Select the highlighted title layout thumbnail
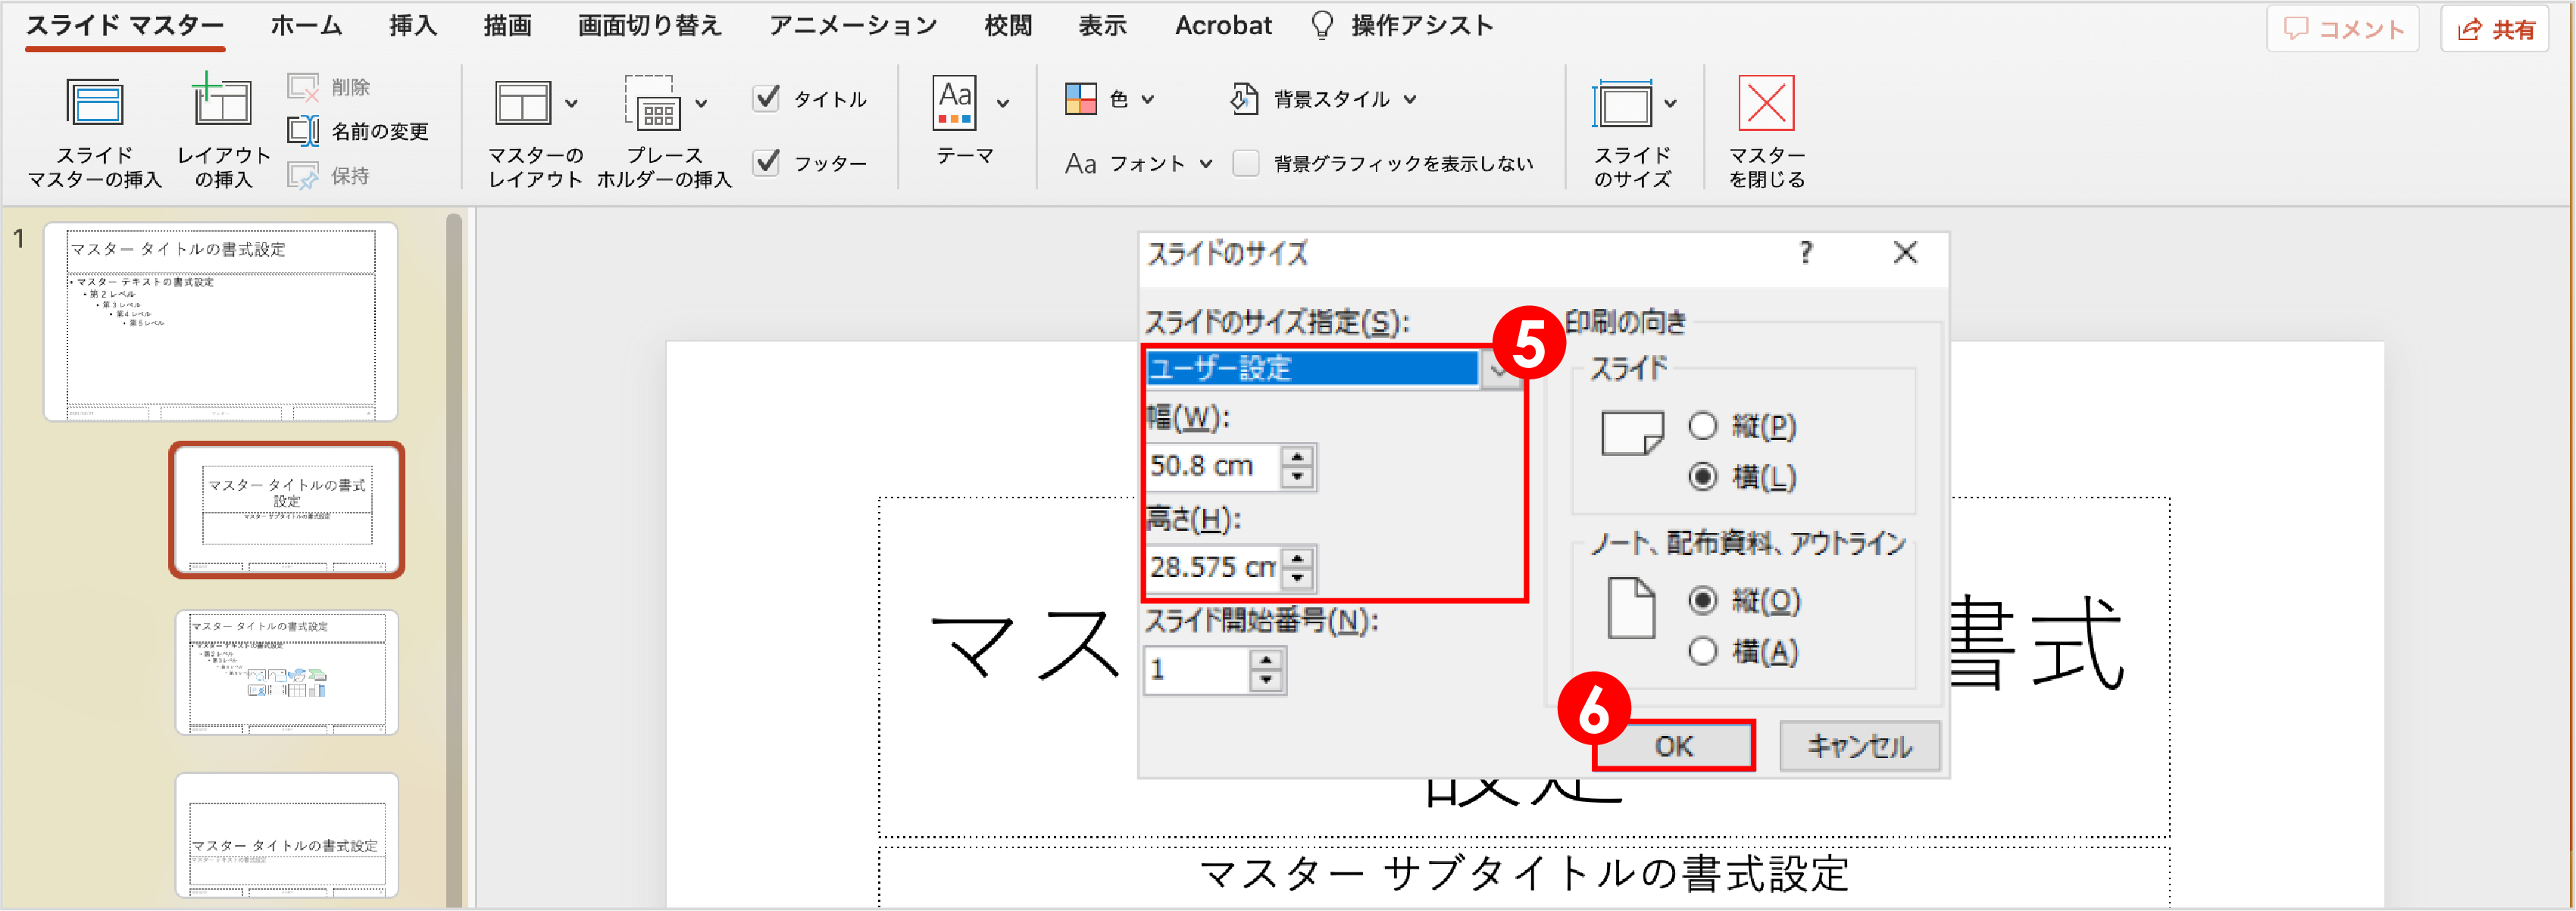The image size is (2576, 911). click(x=287, y=510)
